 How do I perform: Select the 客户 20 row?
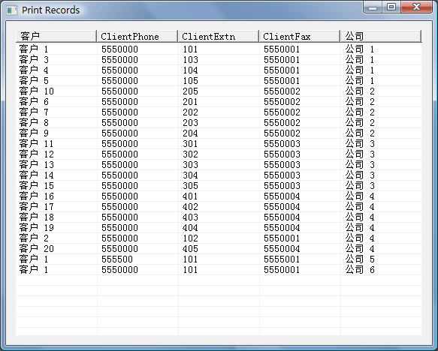[x=219, y=249]
